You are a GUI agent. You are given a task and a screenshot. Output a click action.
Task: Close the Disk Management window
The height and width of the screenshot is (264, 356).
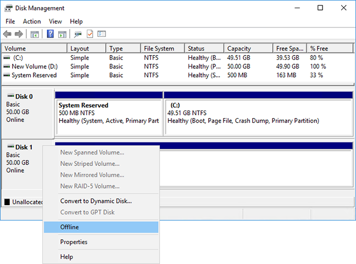coord(343,8)
